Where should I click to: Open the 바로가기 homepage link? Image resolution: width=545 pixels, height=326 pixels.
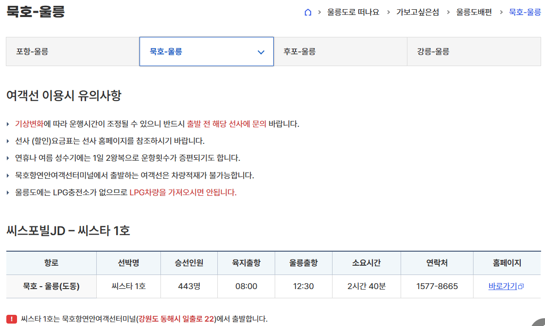pyautogui.click(x=503, y=287)
